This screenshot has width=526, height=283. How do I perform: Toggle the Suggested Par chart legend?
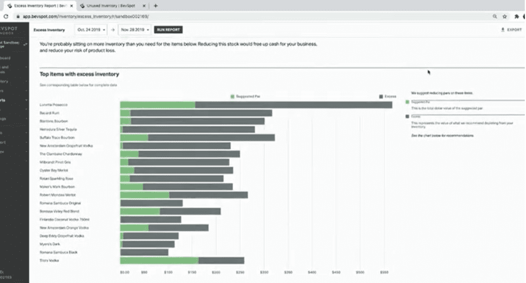tap(245, 97)
